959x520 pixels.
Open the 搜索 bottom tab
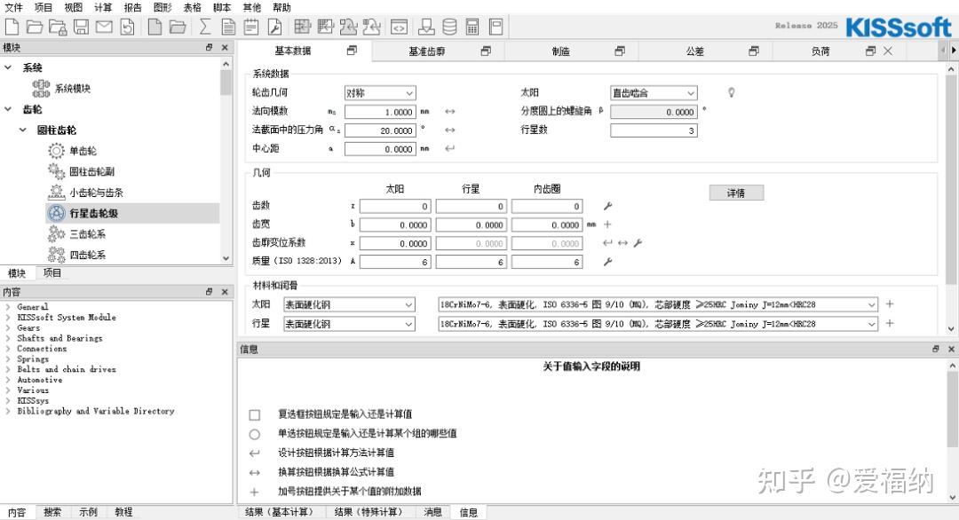pyautogui.click(x=52, y=512)
